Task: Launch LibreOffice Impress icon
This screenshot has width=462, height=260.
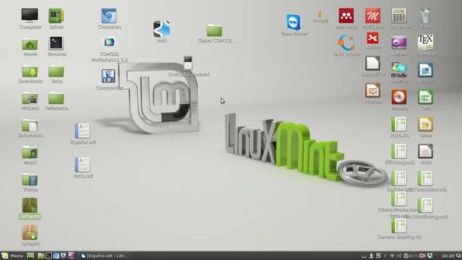Action: pyautogui.click(x=372, y=90)
